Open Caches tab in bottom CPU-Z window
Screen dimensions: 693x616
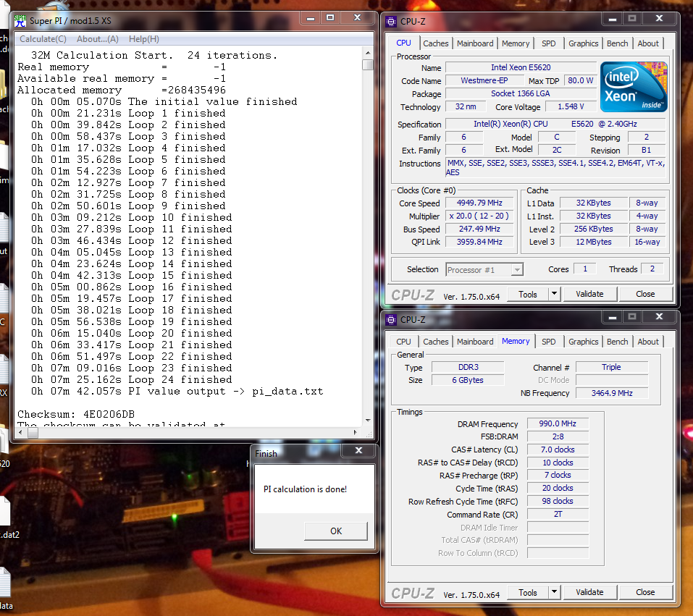tap(435, 342)
